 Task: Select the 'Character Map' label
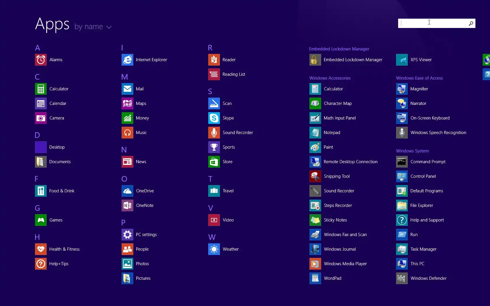coord(338,103)
